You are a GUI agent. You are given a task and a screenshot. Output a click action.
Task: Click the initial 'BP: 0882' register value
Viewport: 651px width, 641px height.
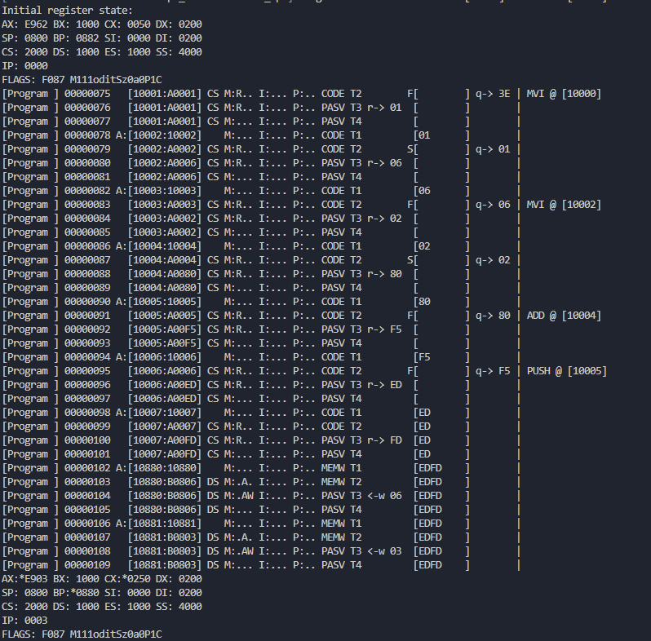tap(76, 38)
